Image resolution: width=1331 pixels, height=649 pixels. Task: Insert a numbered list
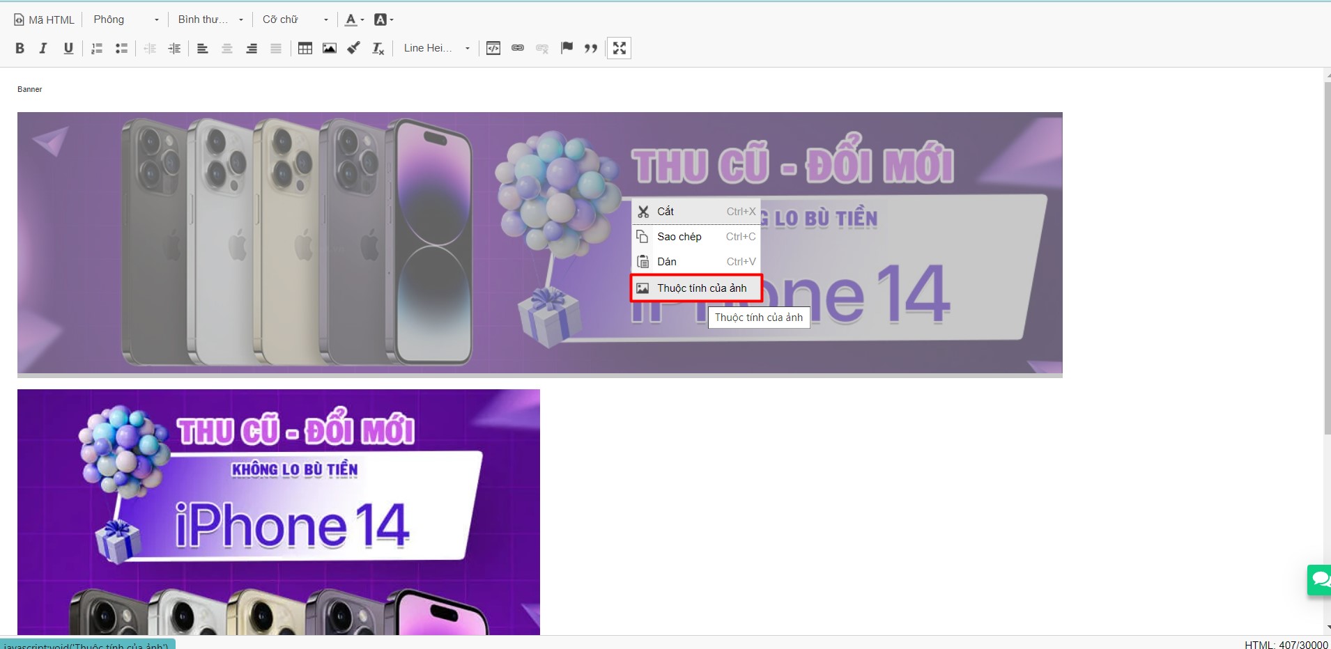click(x=97, y=48)
